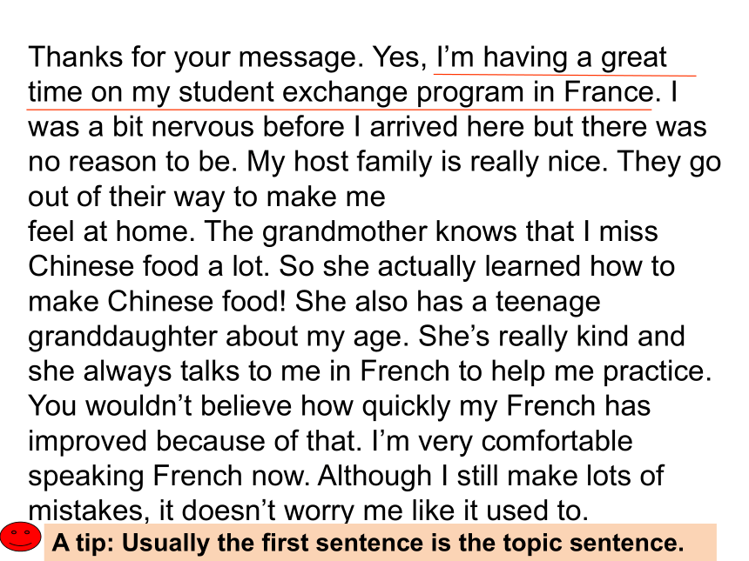Click the line starting "Chinese food a lot"

[351, 266]
